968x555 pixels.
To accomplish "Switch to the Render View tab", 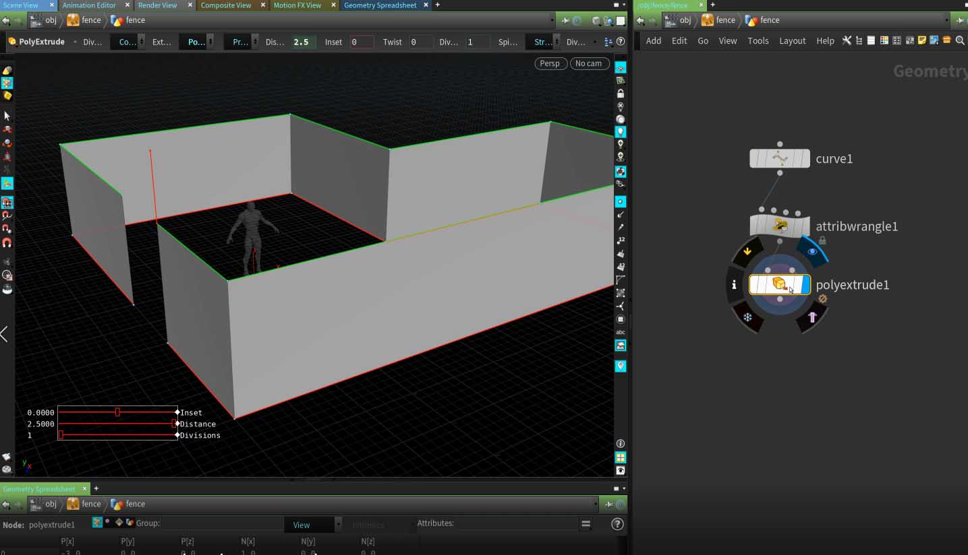I will pyautogui.click(x=157, y=5).
